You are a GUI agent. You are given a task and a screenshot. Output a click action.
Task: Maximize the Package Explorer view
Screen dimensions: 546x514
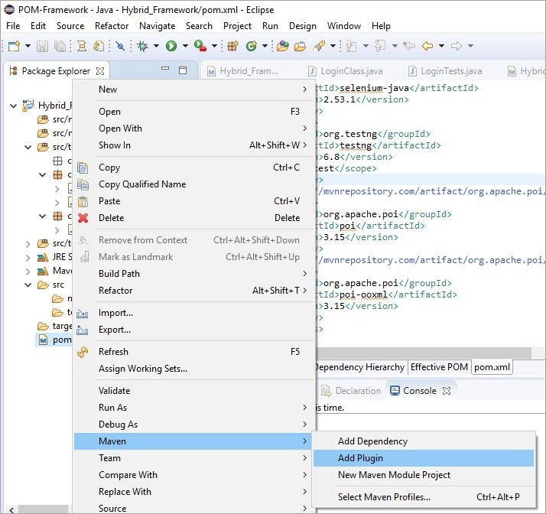[183, 70]
